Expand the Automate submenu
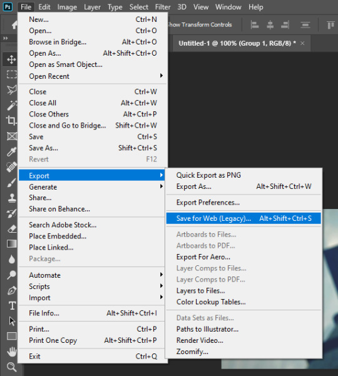 (92, 275)
